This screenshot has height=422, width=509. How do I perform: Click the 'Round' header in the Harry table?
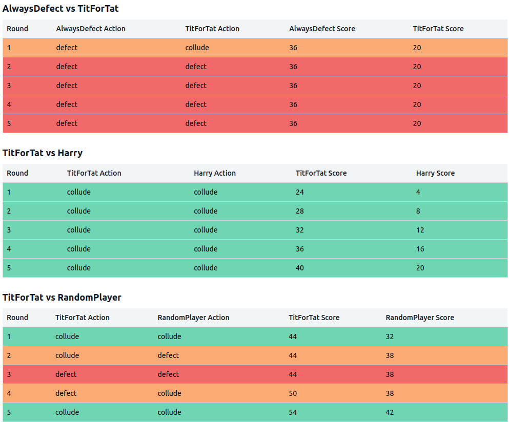click(x=17, y=173)
